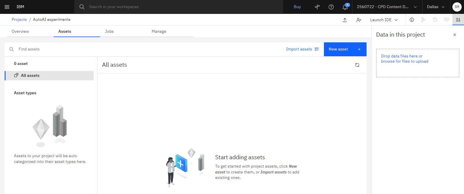Open the Dallas region dropdown
Viewport: 464px width, 194px height.
pos(436,7)
